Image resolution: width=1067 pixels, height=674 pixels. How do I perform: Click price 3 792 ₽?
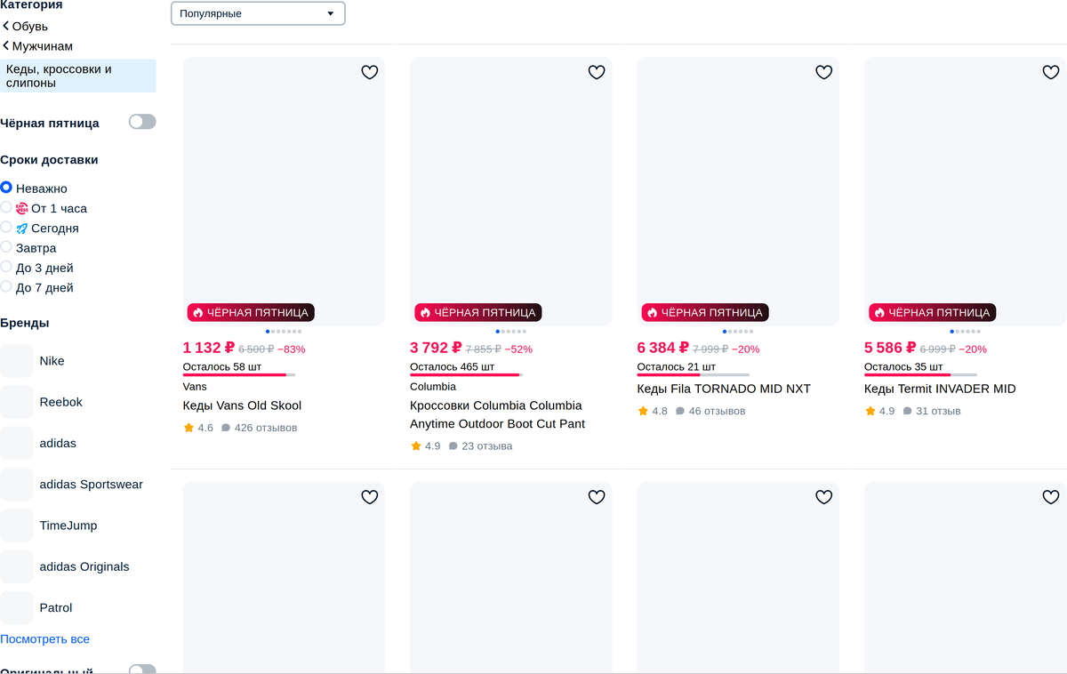pos(436,348)
